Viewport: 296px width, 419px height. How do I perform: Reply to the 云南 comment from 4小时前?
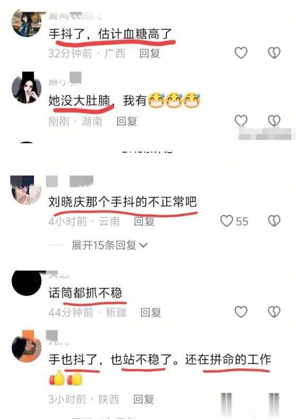144,222
